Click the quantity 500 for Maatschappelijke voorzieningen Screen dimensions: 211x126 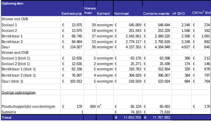click(x=93, y=106)
